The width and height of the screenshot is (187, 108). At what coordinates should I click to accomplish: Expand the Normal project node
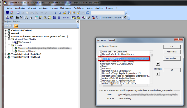6,33
